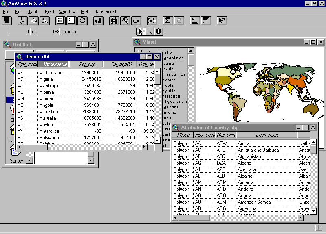Image resolution: width=326 pixels, height=234 pixels.
Task: Activate the Identify info tool
Action: (158, 31)
